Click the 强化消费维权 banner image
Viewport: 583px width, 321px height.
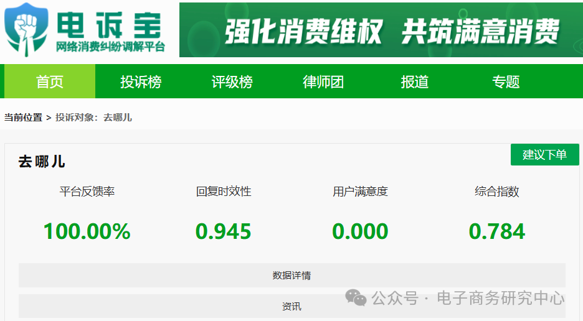[x=381, y=30]
